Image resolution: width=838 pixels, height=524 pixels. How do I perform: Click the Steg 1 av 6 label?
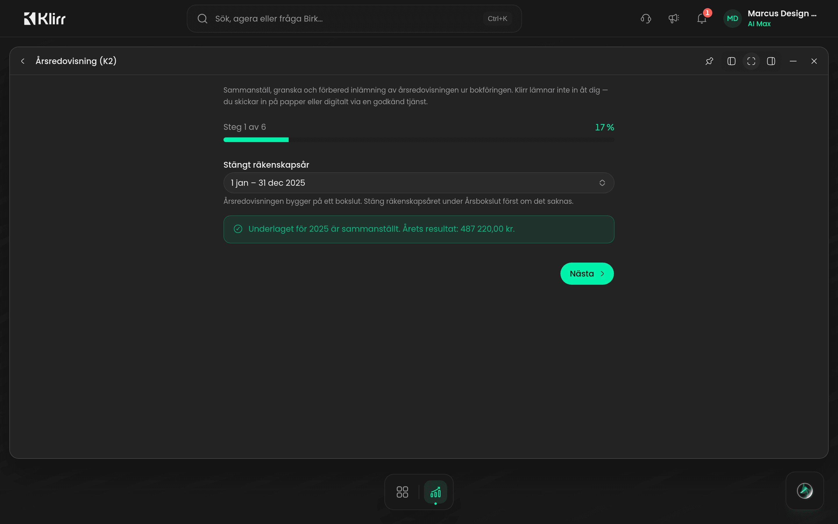coord(245,127)
